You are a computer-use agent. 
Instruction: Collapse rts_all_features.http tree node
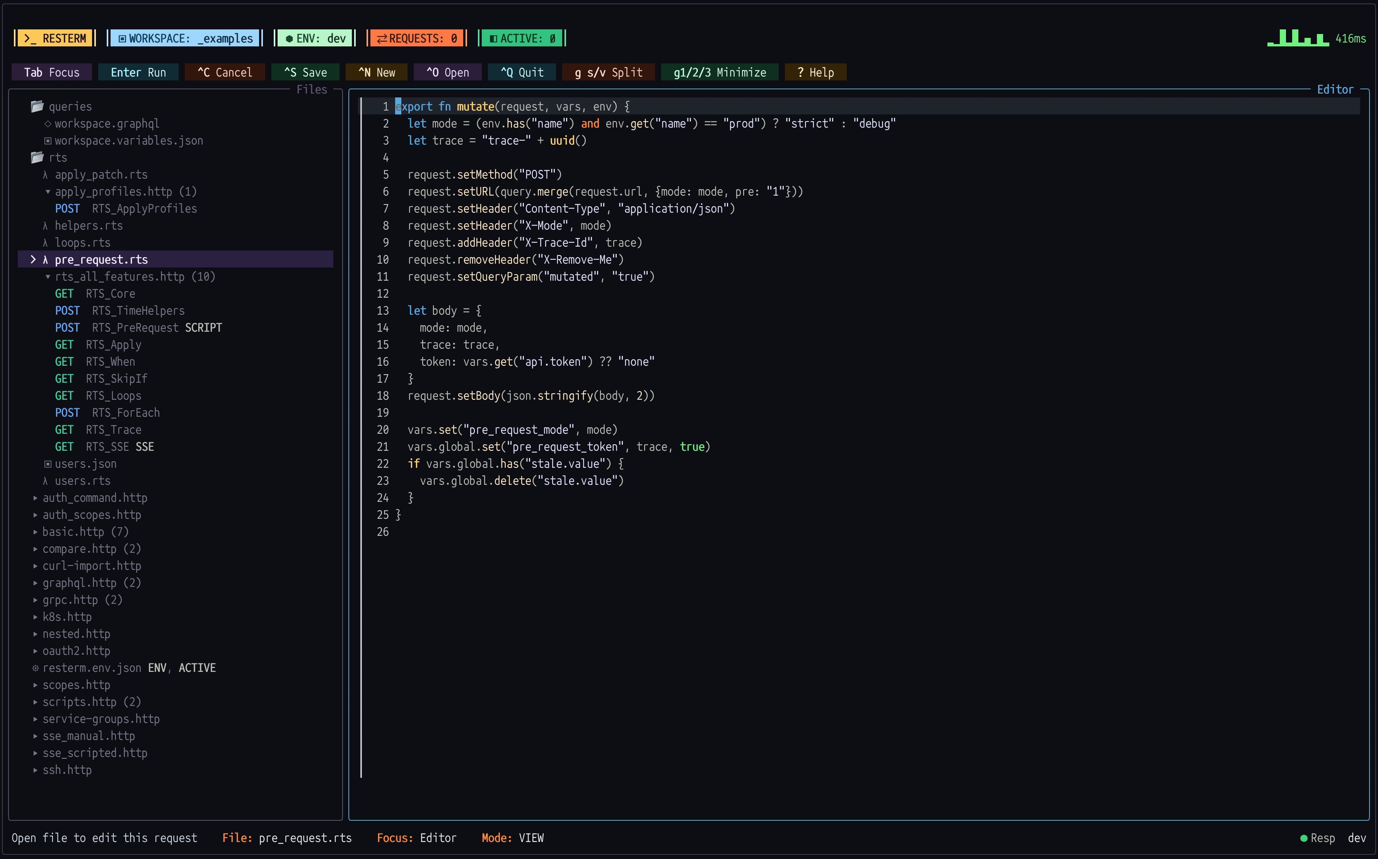[48, 277]
